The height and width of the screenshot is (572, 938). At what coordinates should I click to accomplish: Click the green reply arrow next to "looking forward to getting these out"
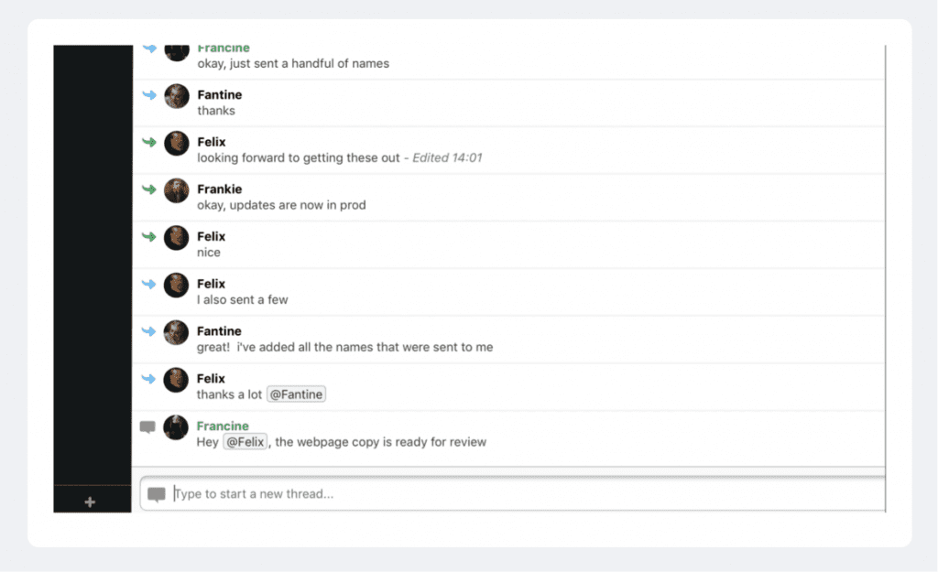(149, 142)
